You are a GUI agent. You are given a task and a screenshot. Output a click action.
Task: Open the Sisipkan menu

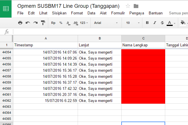59,13
